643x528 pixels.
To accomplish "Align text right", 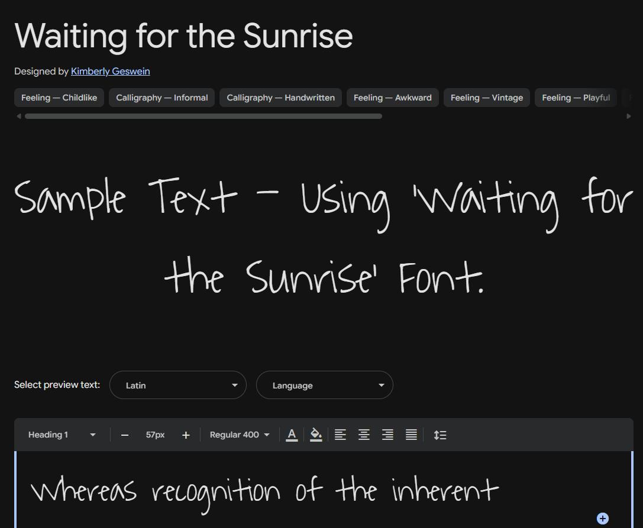I will (x=387, y=435).
